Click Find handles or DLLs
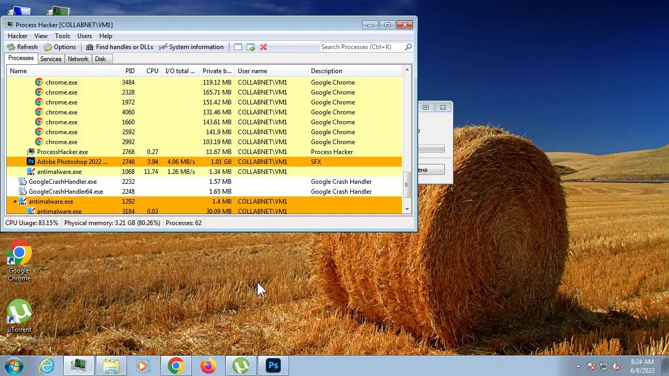The width and height of the screenshot is (669, 376). (x=120, y=47)
